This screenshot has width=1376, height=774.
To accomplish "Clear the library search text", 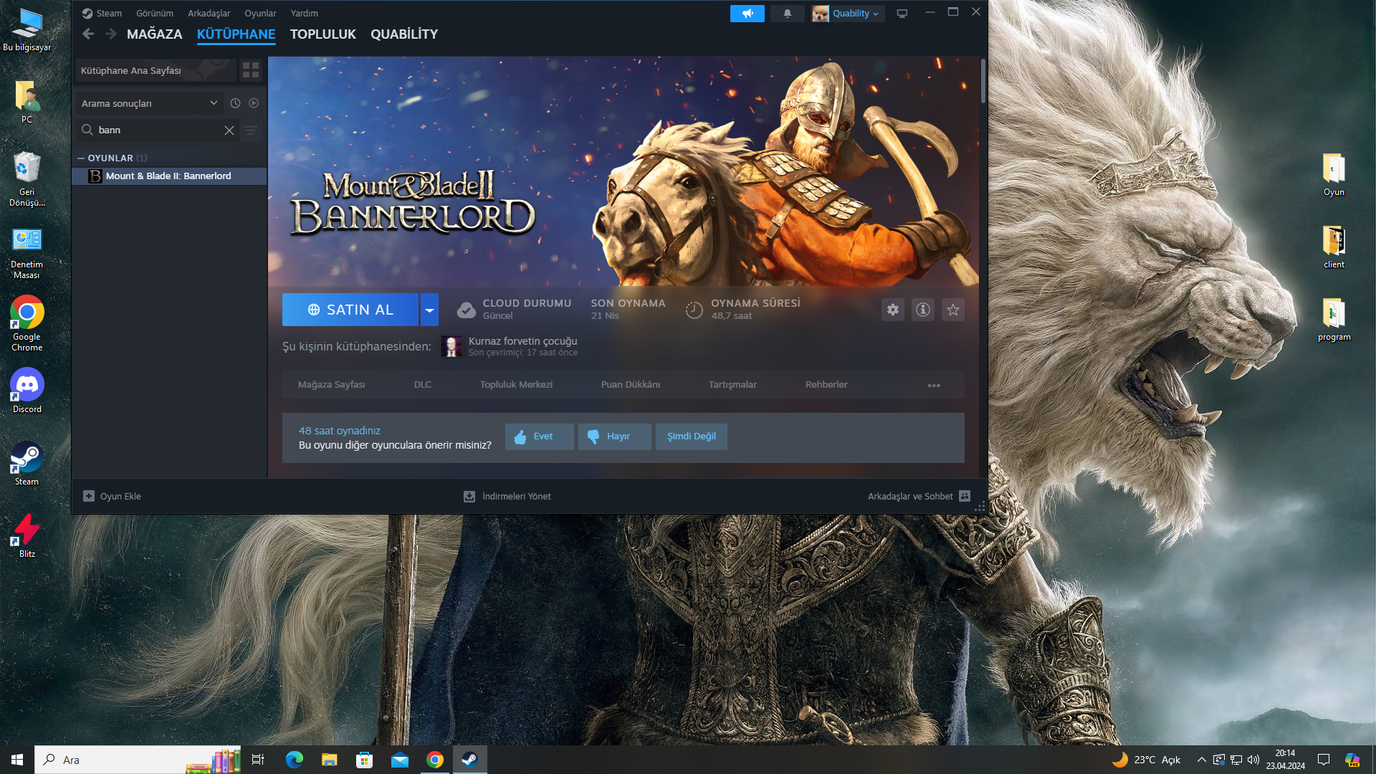I will (x=229, y=130).
